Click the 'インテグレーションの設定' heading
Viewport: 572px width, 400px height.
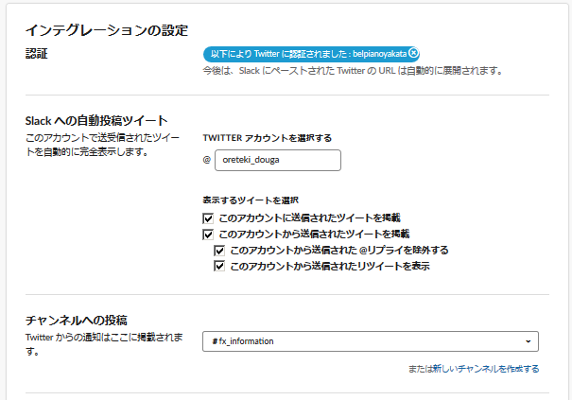click(x=107, y=30)
